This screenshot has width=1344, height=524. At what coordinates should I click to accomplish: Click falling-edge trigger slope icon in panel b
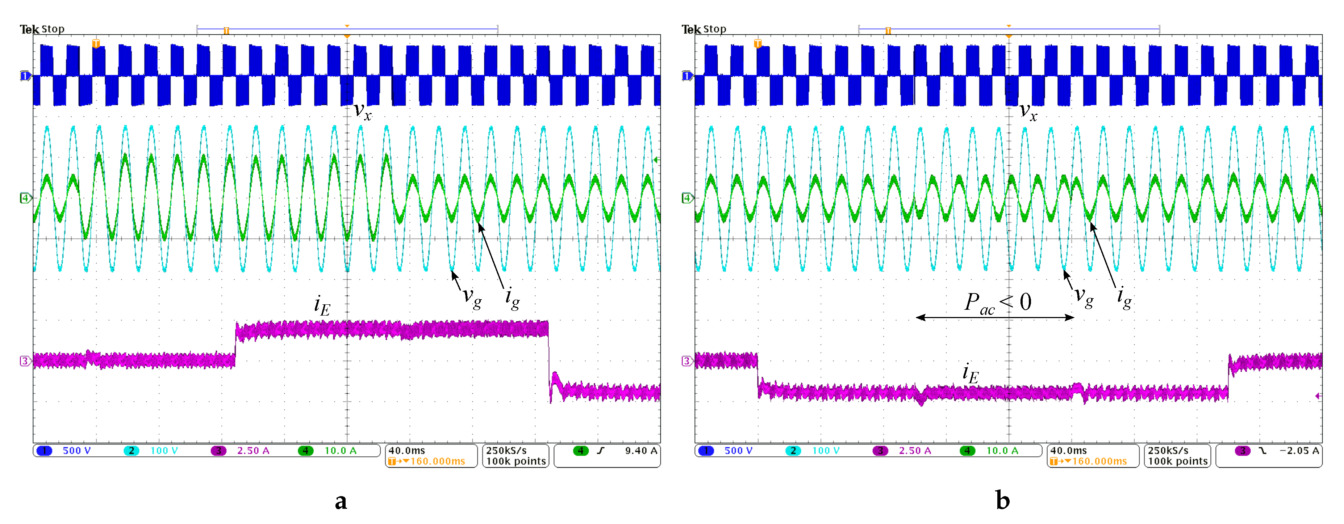1262,451
